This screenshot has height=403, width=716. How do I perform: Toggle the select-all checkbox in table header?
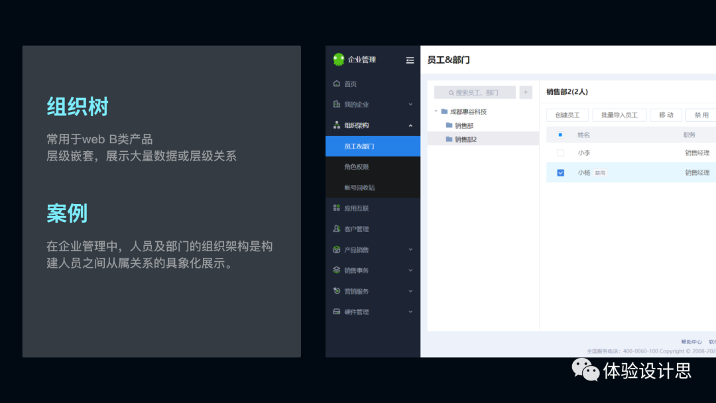tap(560, 135)
